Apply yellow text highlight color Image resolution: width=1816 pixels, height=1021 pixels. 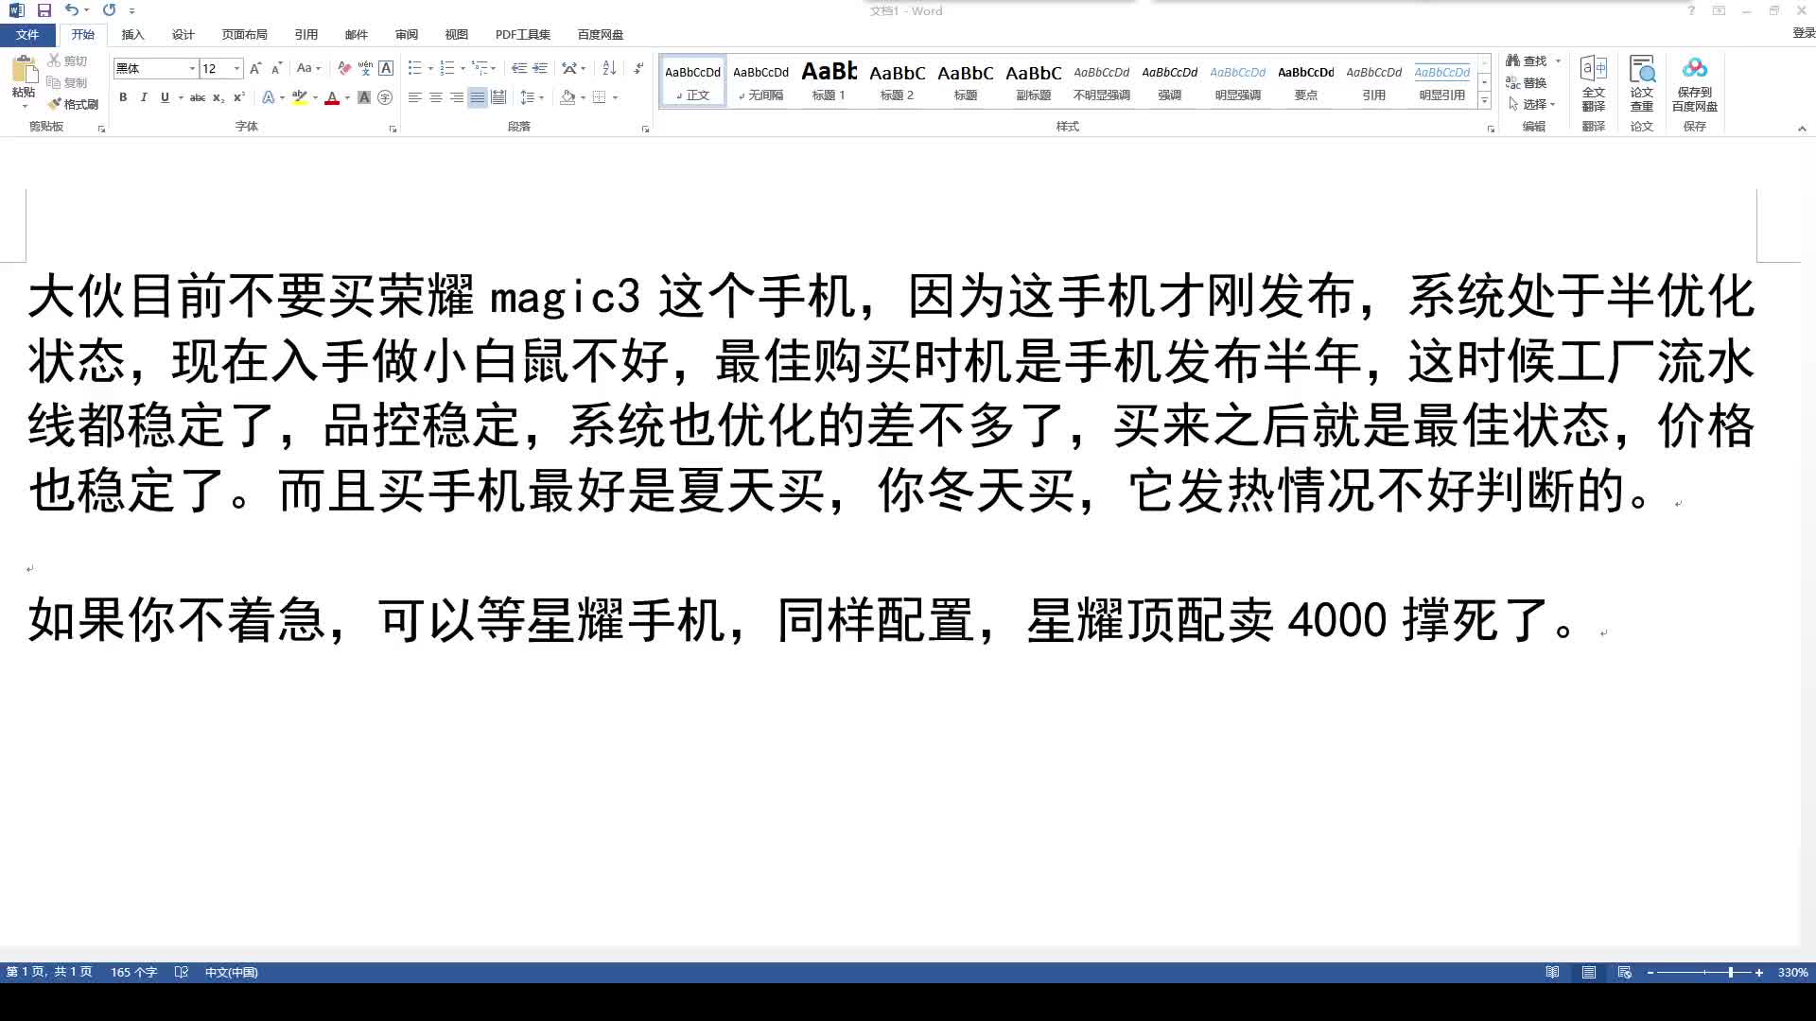pyautogui.click(x=300, y=97)
